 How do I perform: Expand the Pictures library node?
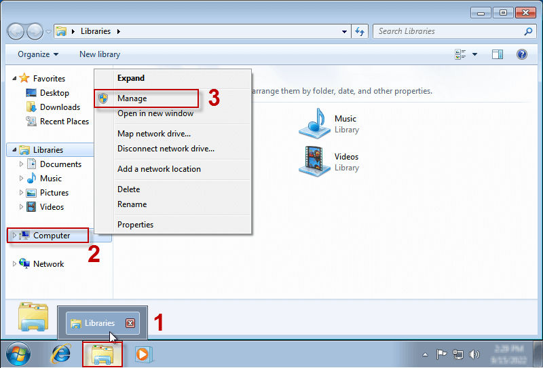coord(21,192)
